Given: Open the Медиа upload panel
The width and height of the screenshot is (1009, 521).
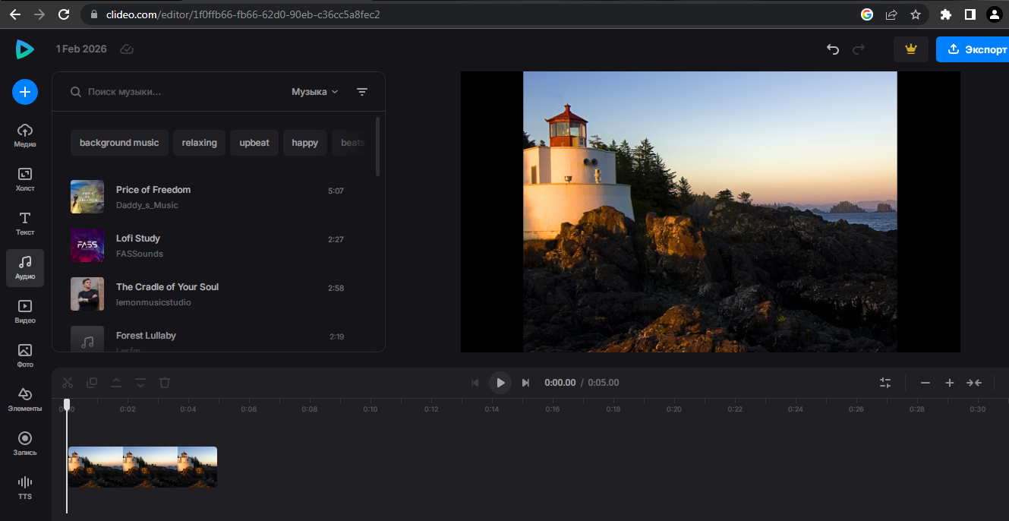Looking at the screenshot, I should 25,135.
